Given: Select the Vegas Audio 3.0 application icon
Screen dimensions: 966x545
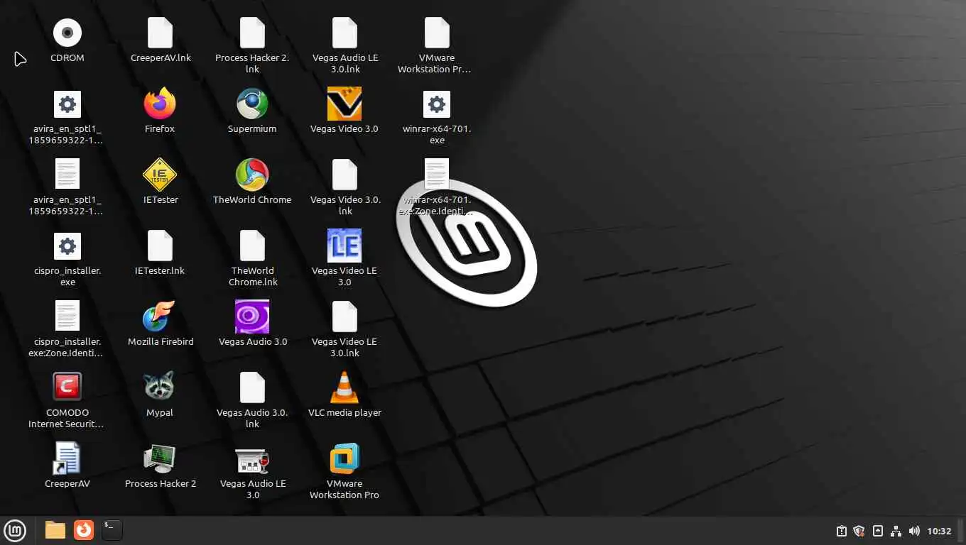Looking at the screenshot, I should [252, 316].
